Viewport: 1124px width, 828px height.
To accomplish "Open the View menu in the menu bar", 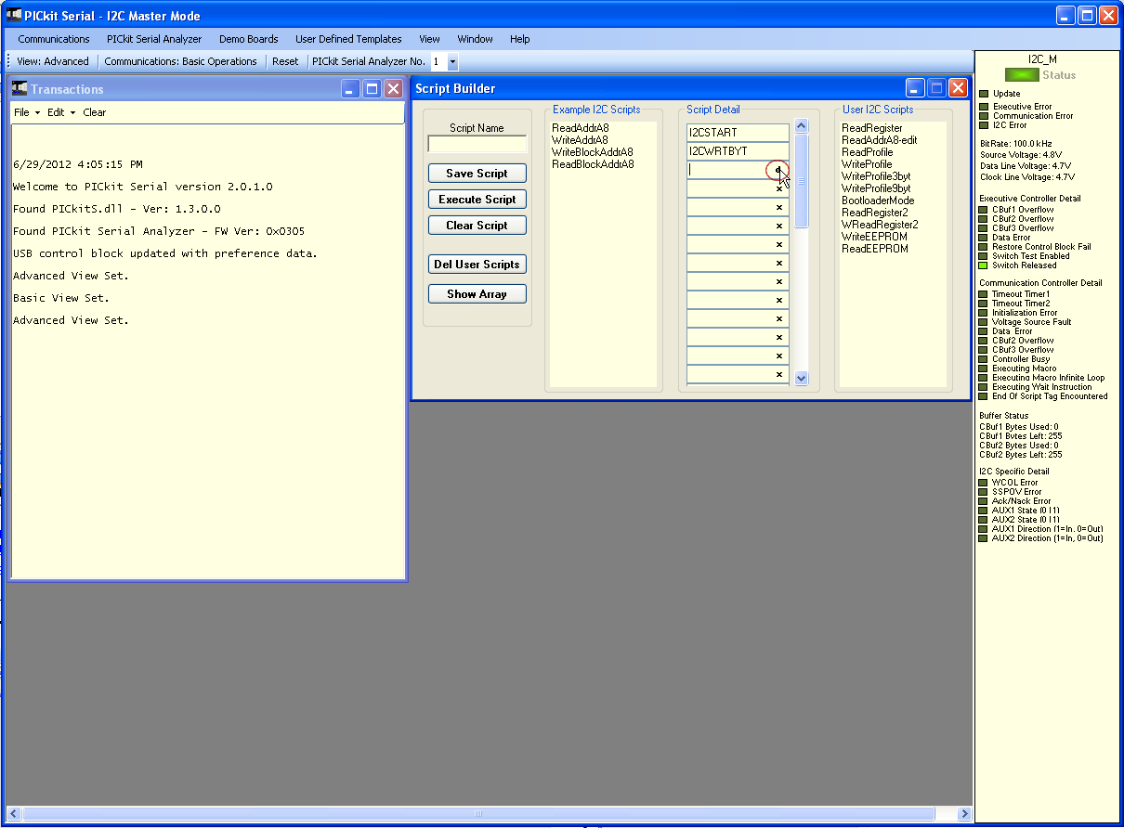I will pyautogui.click(x=429, y=39).
